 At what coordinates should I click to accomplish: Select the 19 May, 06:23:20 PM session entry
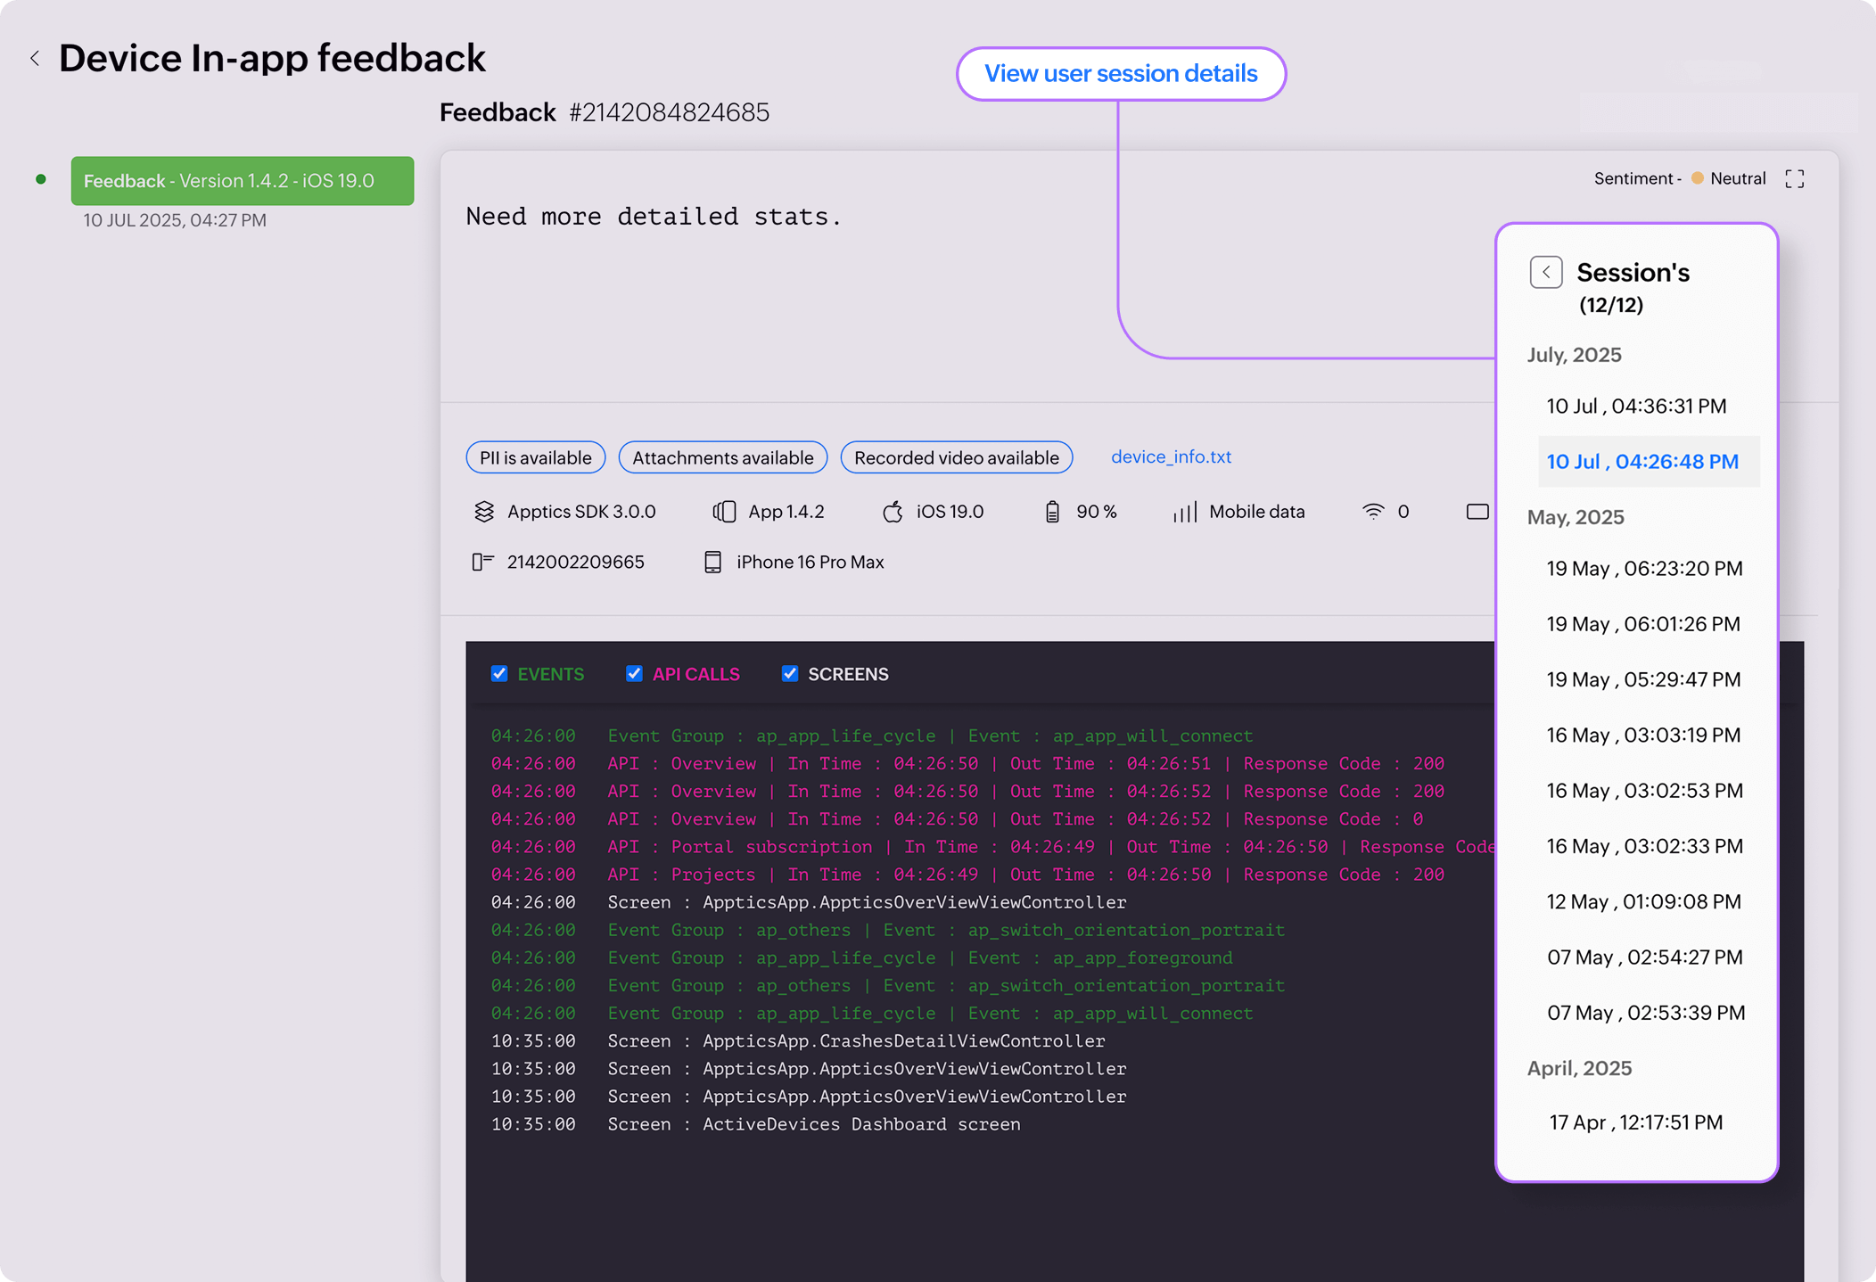tap(1643, 568)
